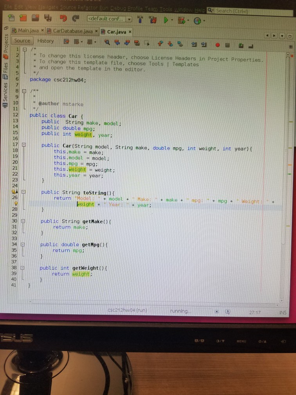The image size is (296, 395).
Task: Click the lightbulb hint on line 27
Action: pos(16,203)
